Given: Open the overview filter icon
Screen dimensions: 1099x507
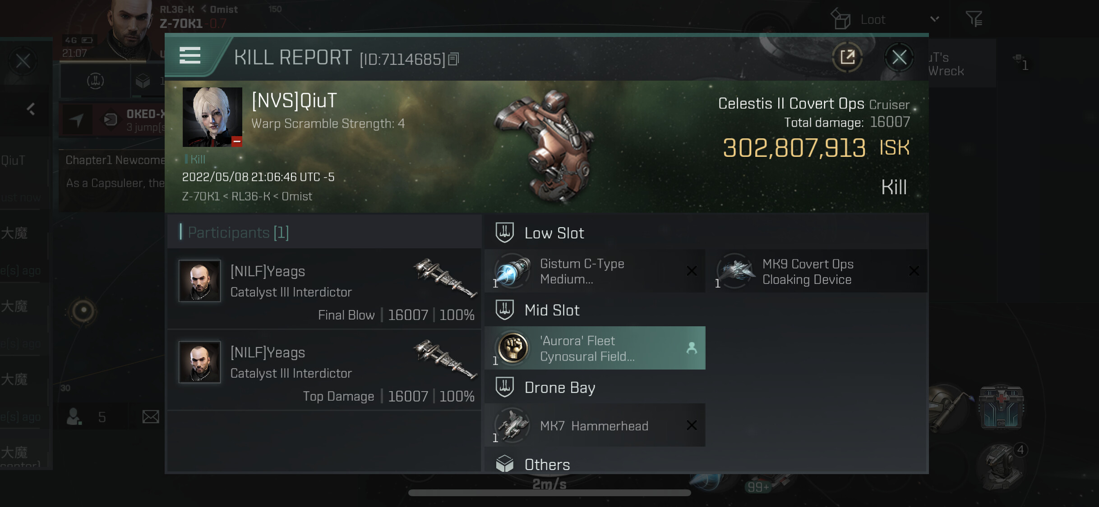Looking at the screenshot, I should point(974,19).
